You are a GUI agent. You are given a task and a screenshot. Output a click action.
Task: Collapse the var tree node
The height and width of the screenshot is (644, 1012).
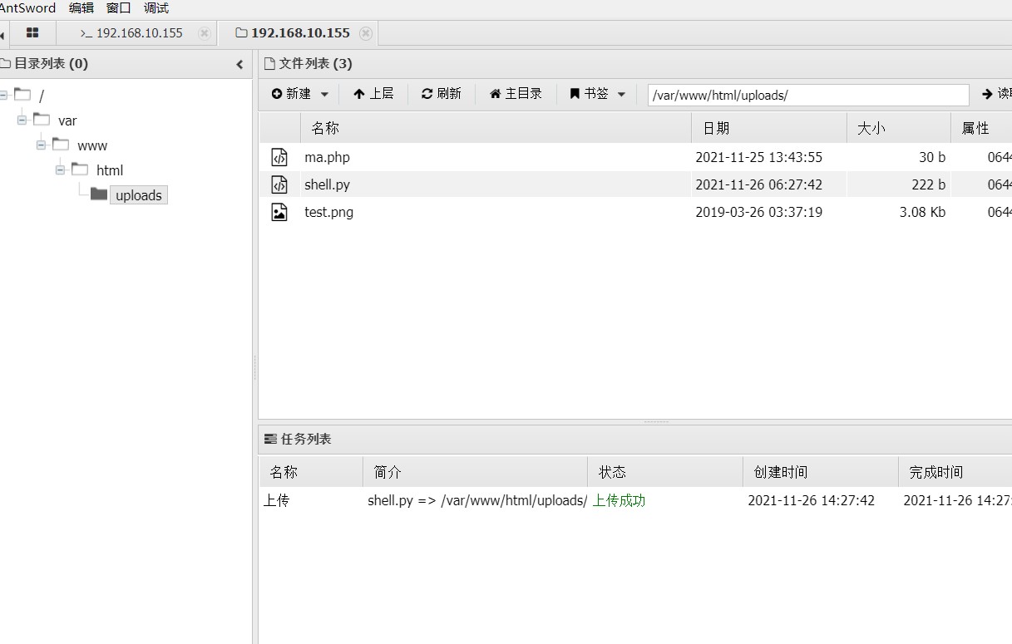[22, 120]
